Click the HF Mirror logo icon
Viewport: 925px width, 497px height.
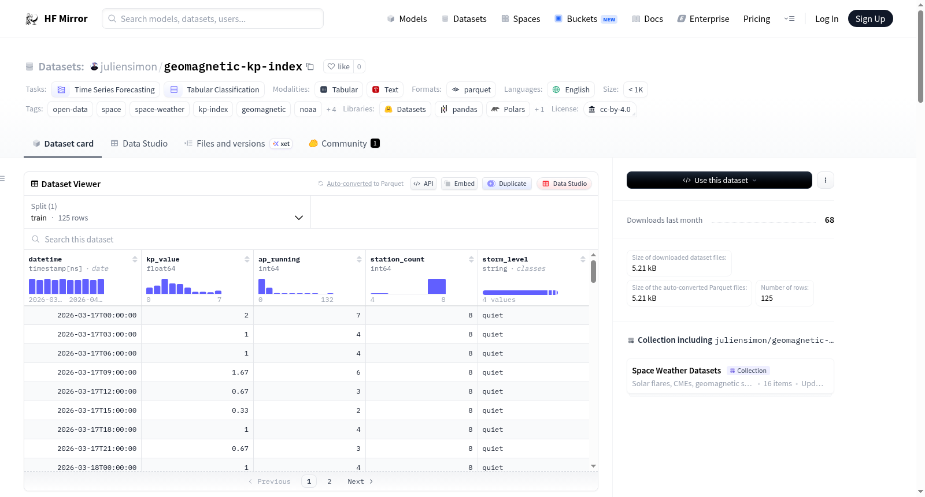(x=32, y=19)
